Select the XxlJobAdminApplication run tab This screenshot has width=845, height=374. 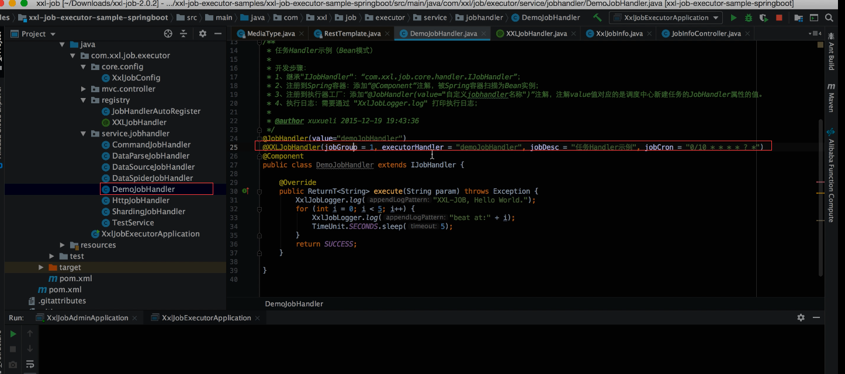87,318
